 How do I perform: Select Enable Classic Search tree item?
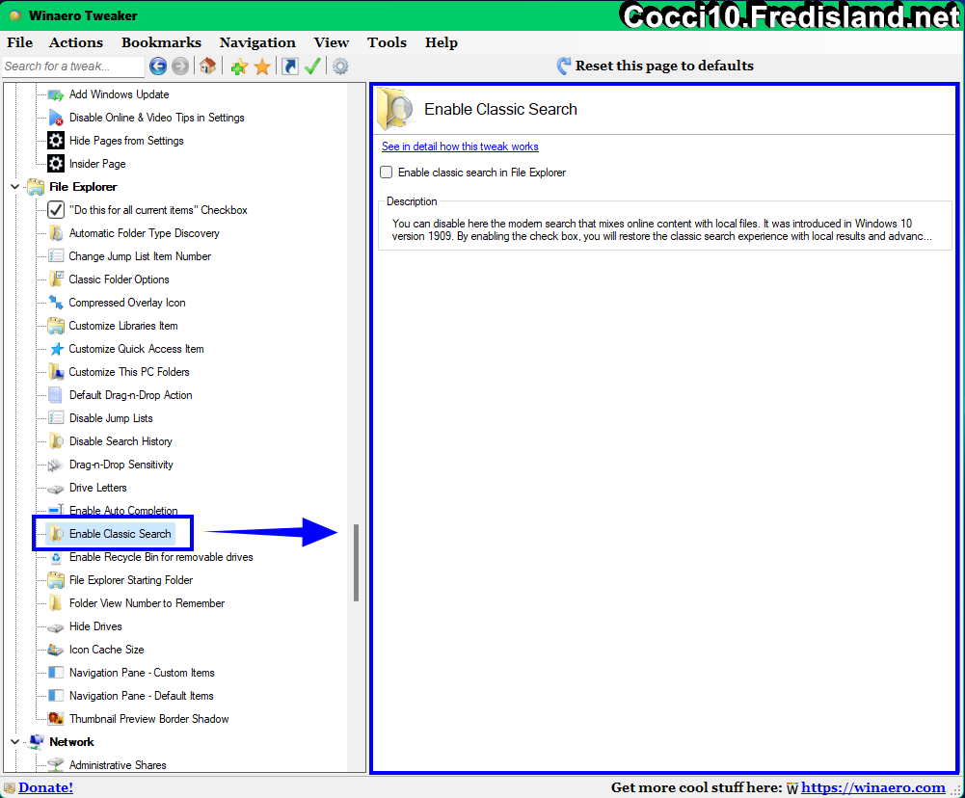[120, 534]
